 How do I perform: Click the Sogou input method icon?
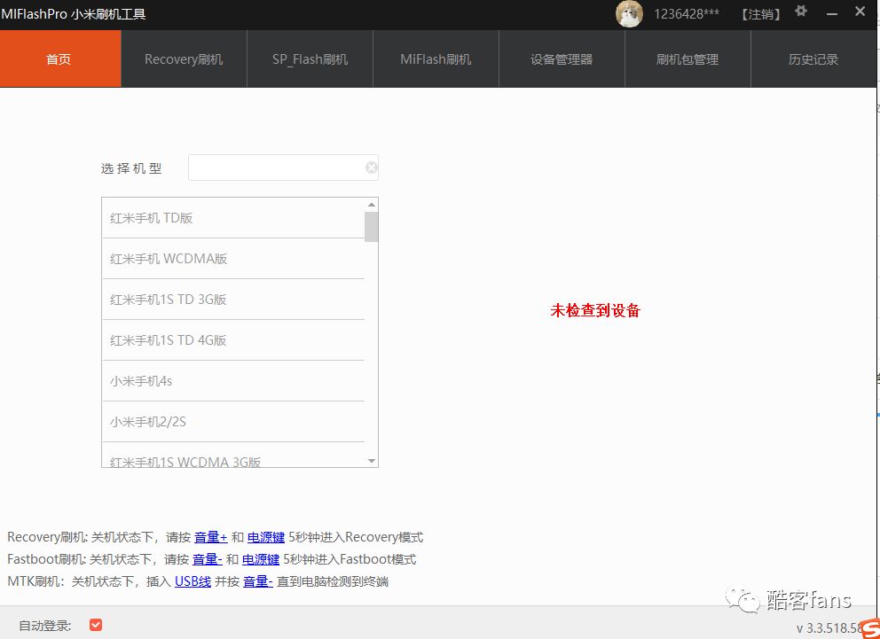tap(870, 628)
